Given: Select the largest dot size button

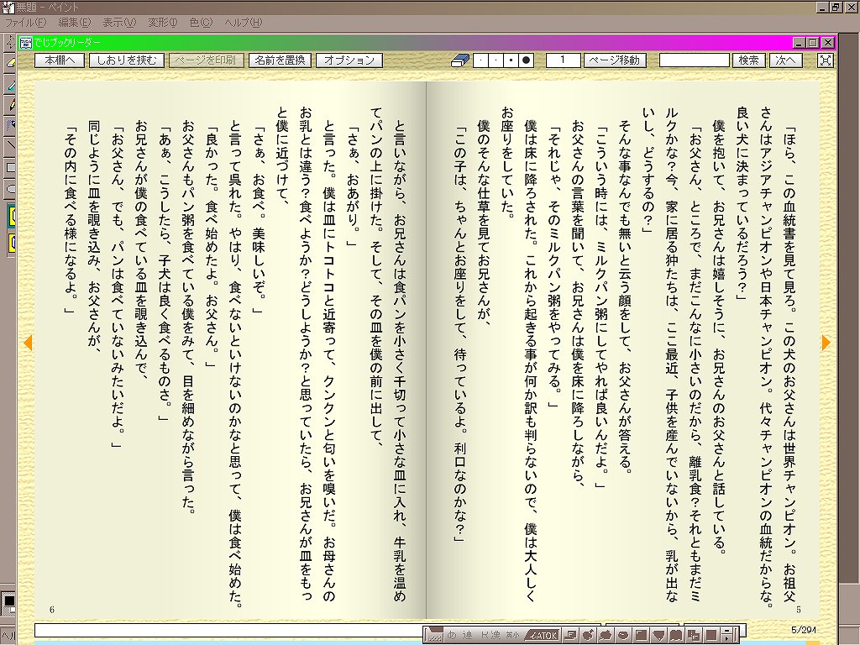Looking at the screenshot, I should (x=527, y=60).
